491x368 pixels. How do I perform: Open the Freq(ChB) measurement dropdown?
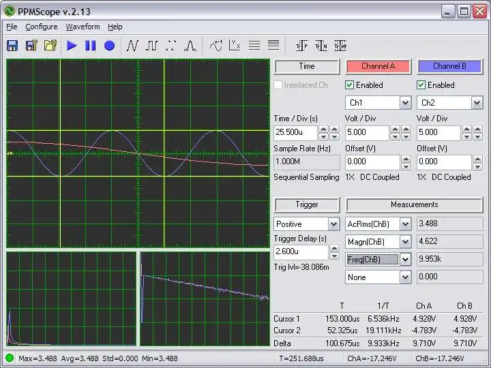[x=405, y=260]
